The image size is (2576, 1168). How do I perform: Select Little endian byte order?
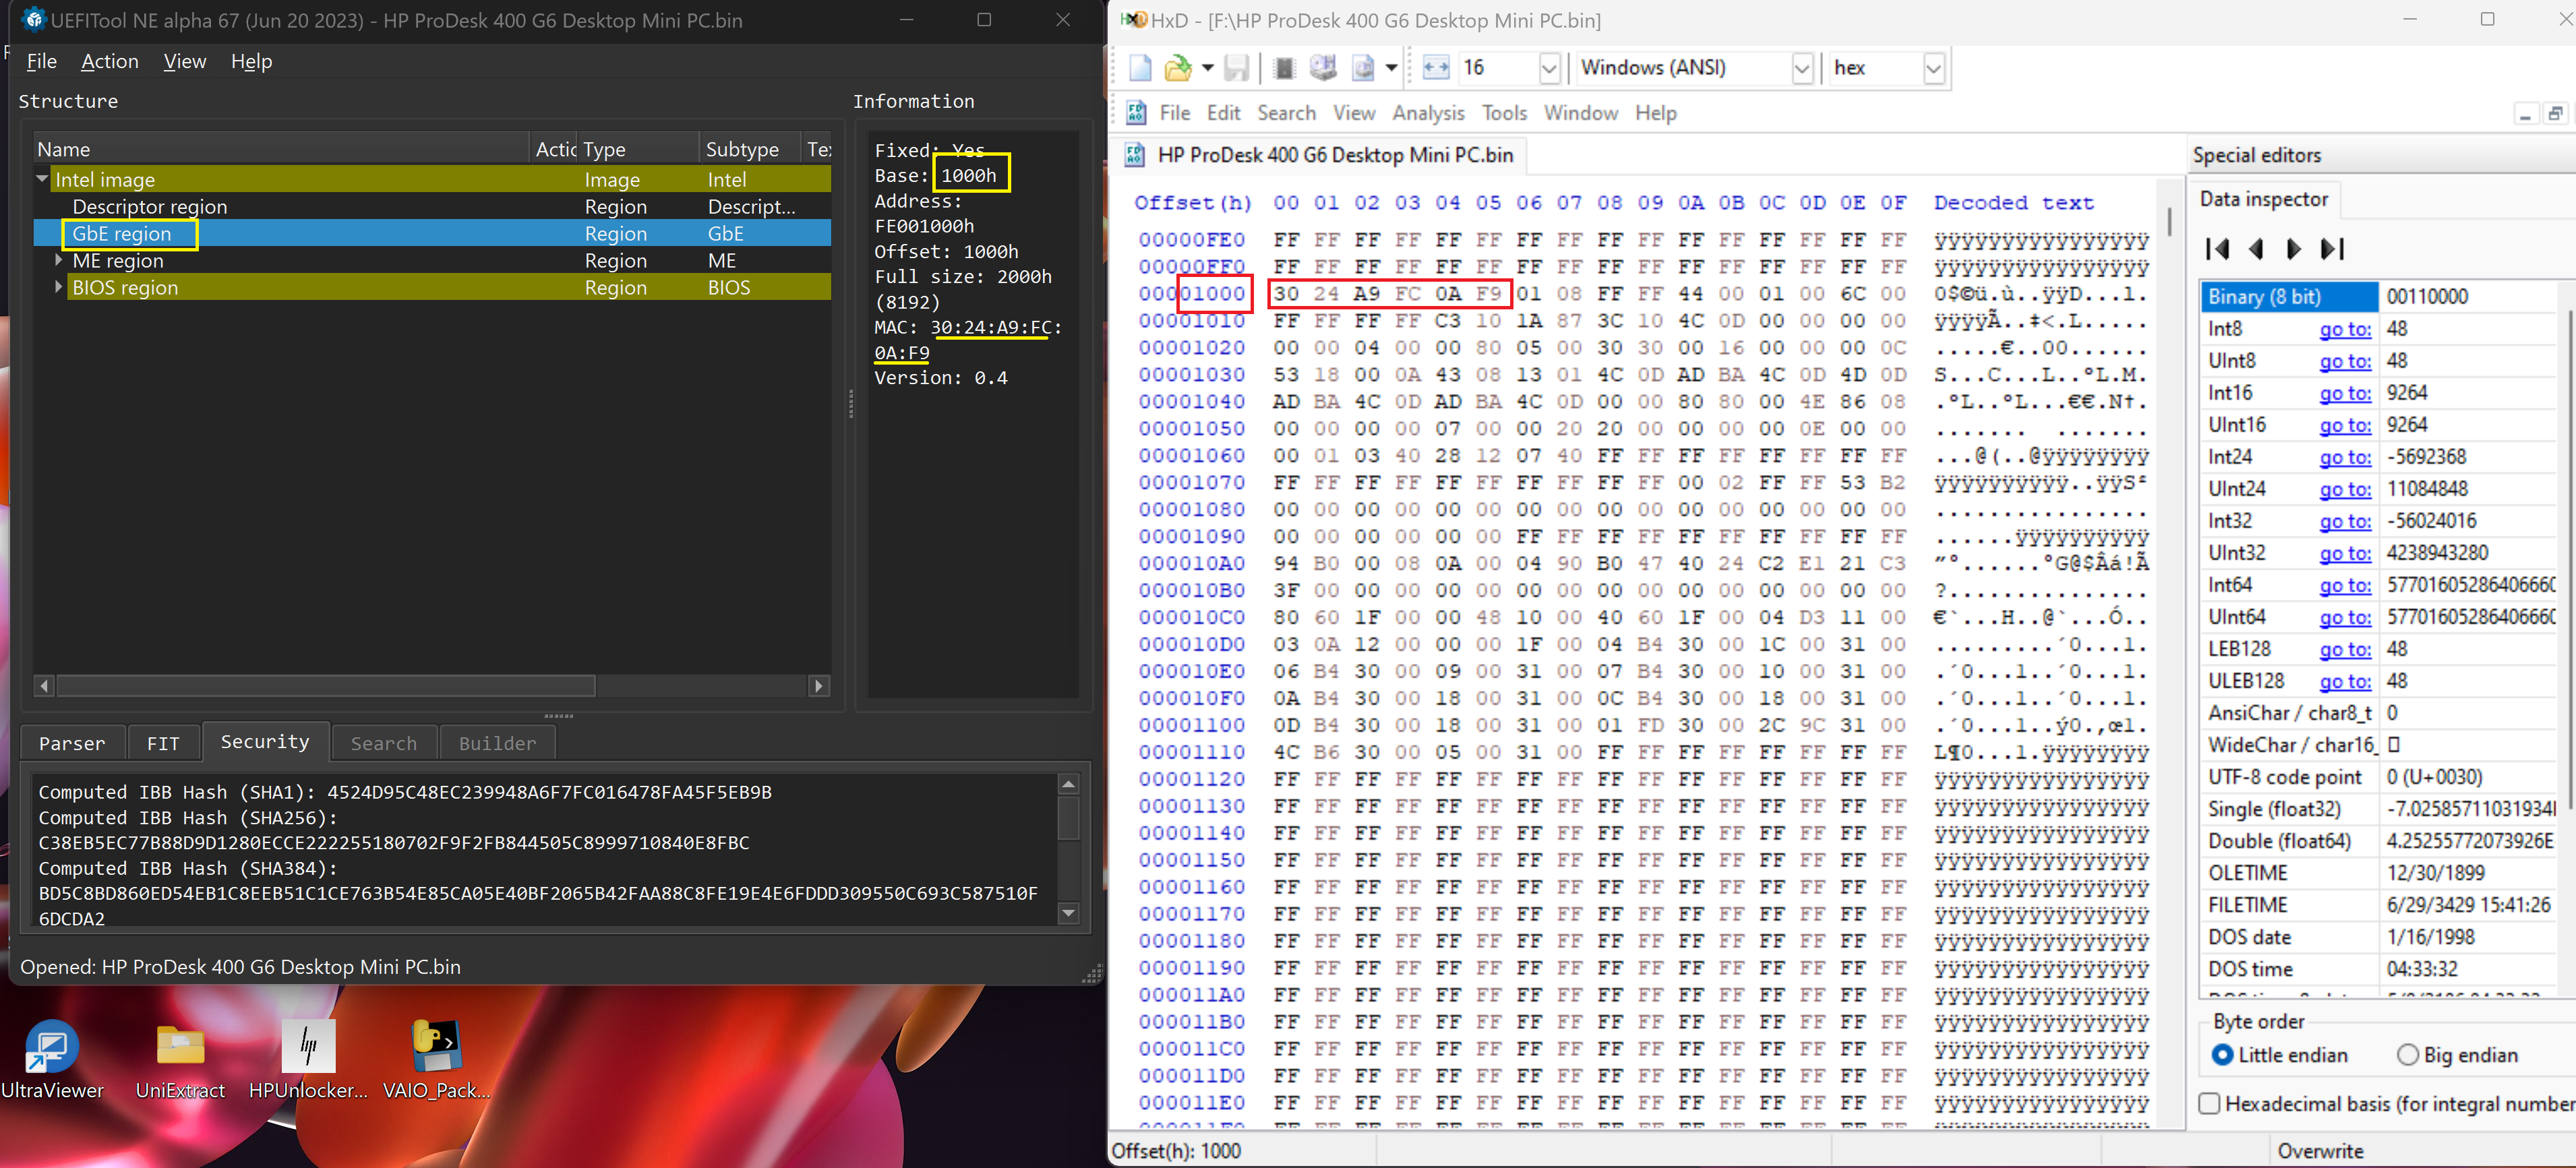[x=2222, y=1055]
